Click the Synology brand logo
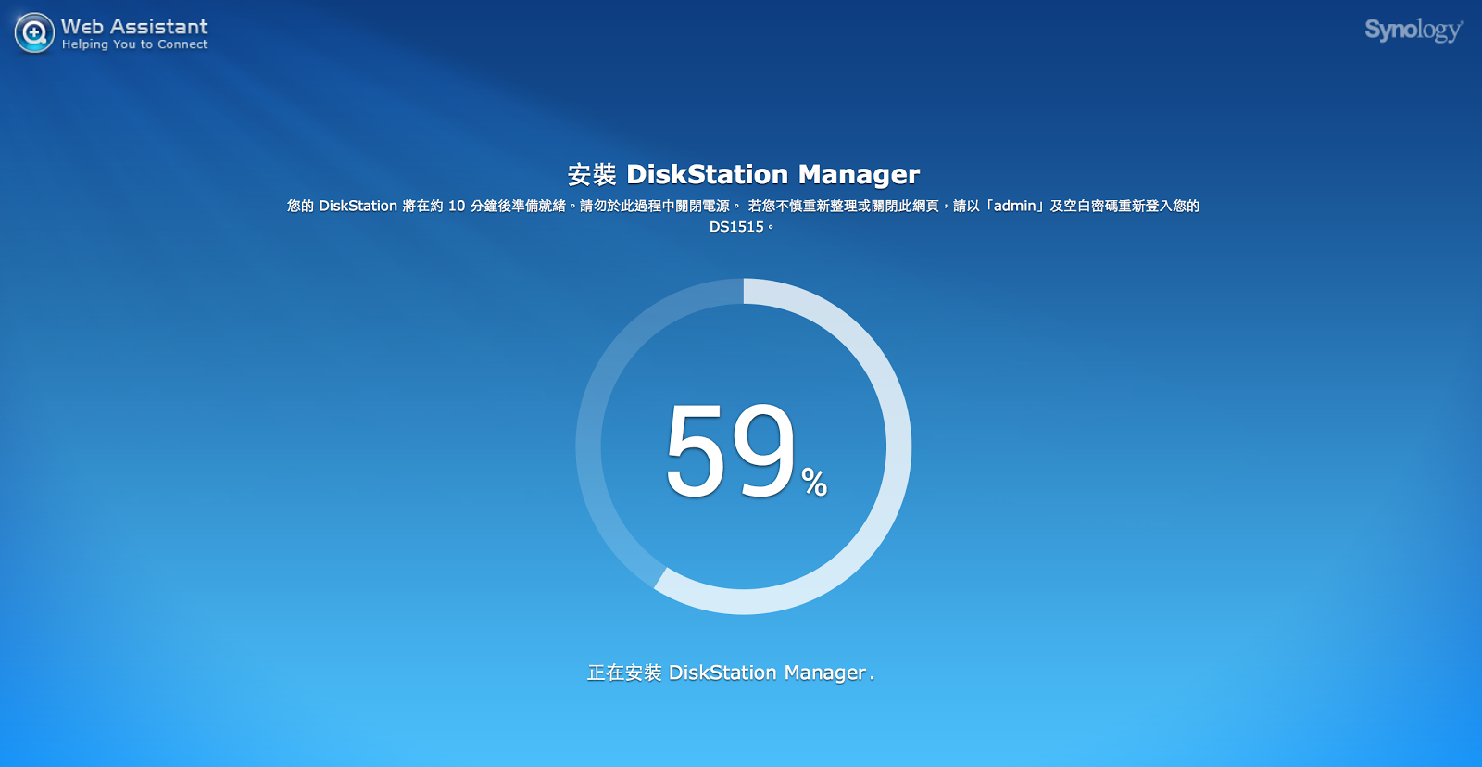 [1413, 31]
